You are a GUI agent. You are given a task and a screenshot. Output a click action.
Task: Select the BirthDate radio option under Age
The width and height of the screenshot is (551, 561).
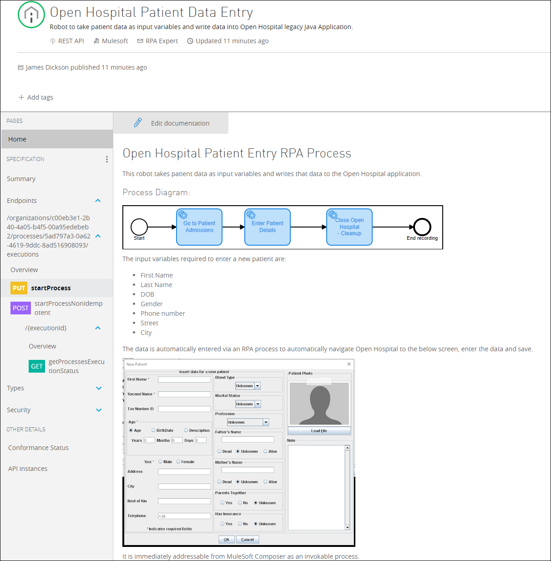pyautogui.click(x=154, y=430)
